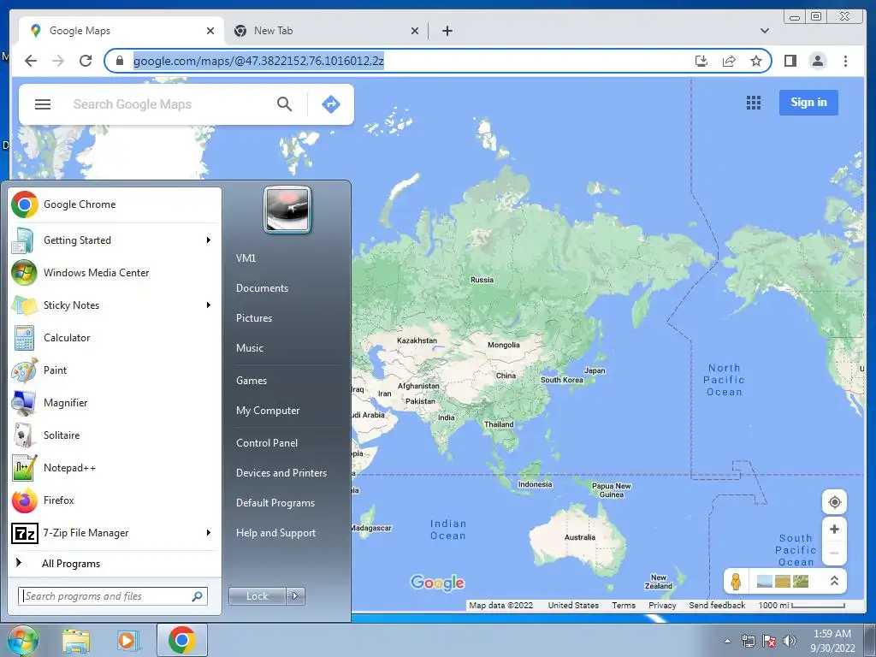Click Send feedback on the map

(x=717, y=605)
